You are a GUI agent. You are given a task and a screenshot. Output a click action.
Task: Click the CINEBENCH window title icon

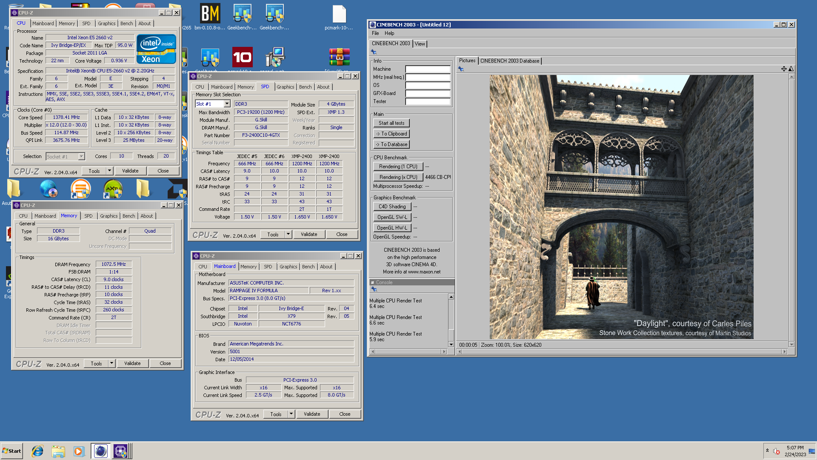point(373,25)
